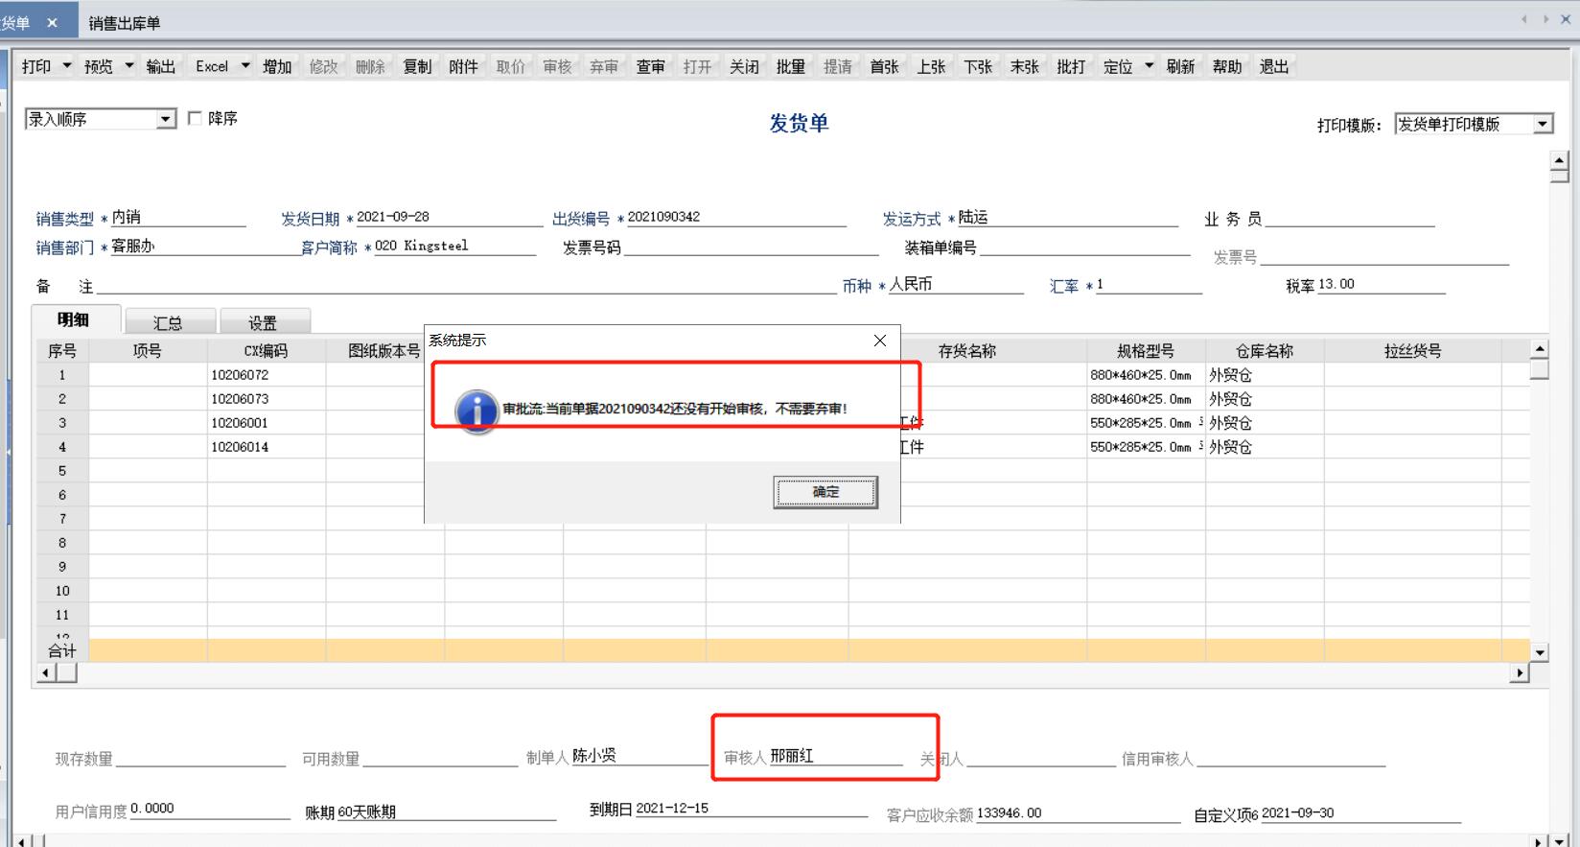Jump to last record with 末张
The height and width of the screenshot is (847, 1580).
pyautogui.click(x=1024, y=66)
